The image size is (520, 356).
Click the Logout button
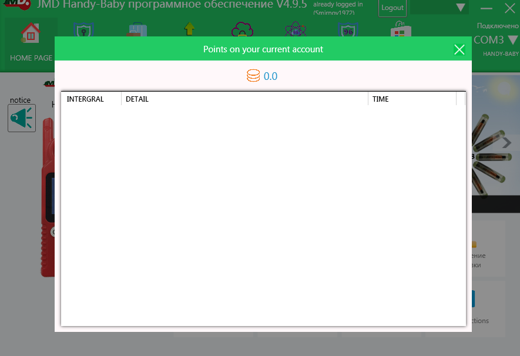(392, 8)
